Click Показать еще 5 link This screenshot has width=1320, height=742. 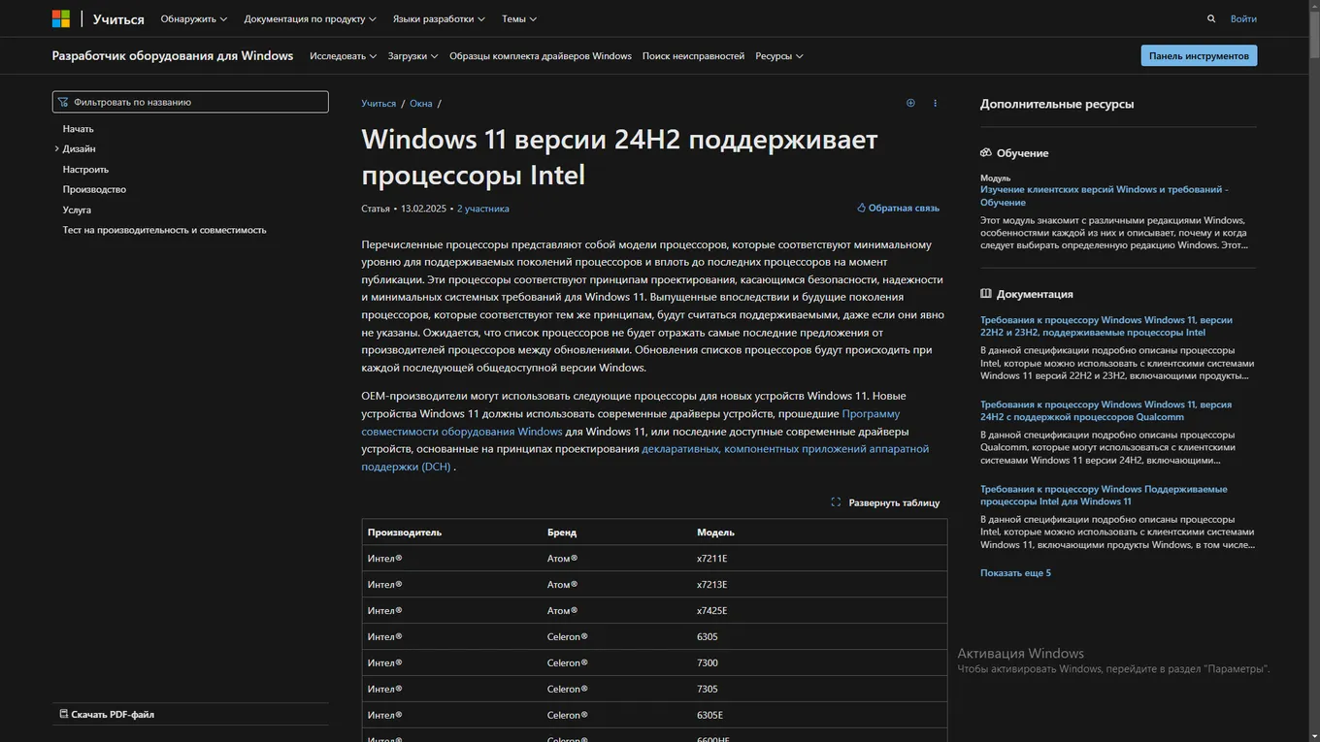tap(1015, 573)
